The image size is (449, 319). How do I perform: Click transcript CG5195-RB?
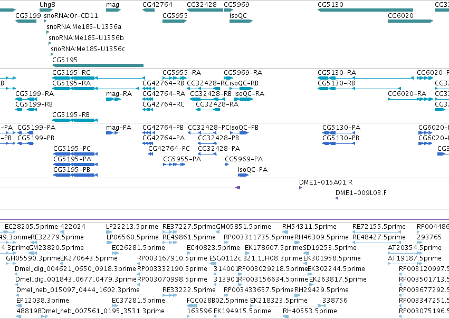tap(75, 120)
